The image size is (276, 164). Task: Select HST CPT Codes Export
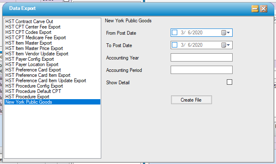52,32
